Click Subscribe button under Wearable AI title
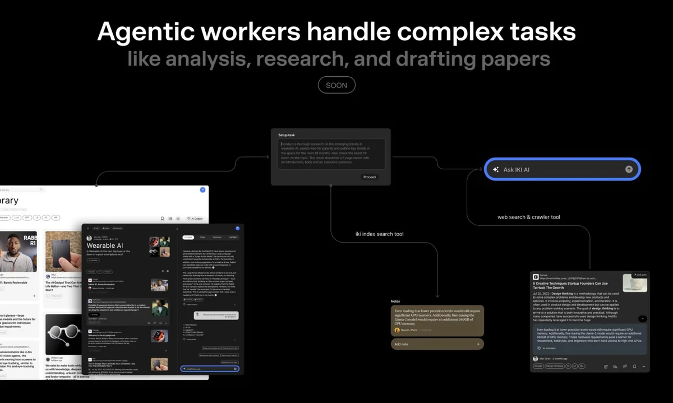The image size is (673, 403). click(x=93, y=261)
